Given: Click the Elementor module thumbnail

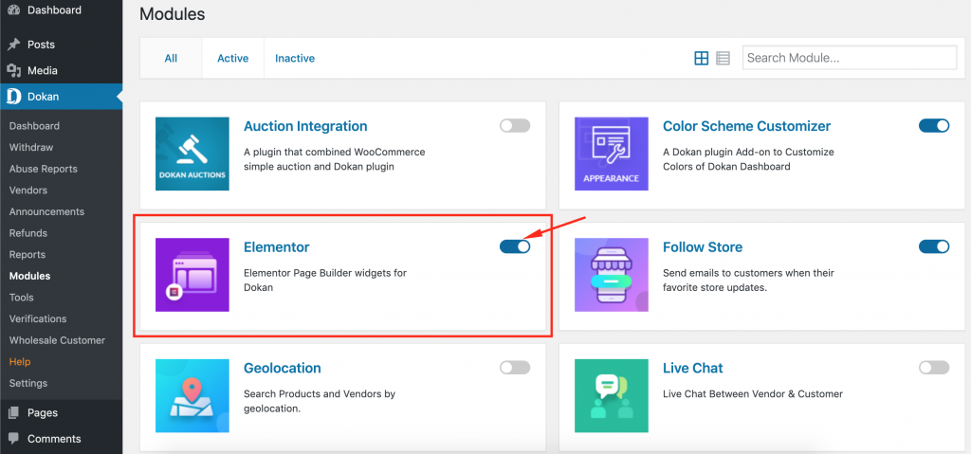Looking at the screenshot, I should [192, 274].
